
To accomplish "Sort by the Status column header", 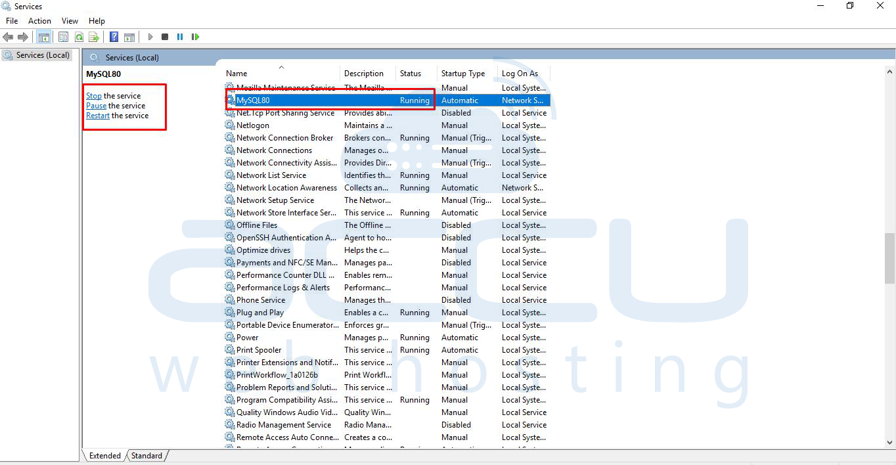I will (x=416, y=74).
